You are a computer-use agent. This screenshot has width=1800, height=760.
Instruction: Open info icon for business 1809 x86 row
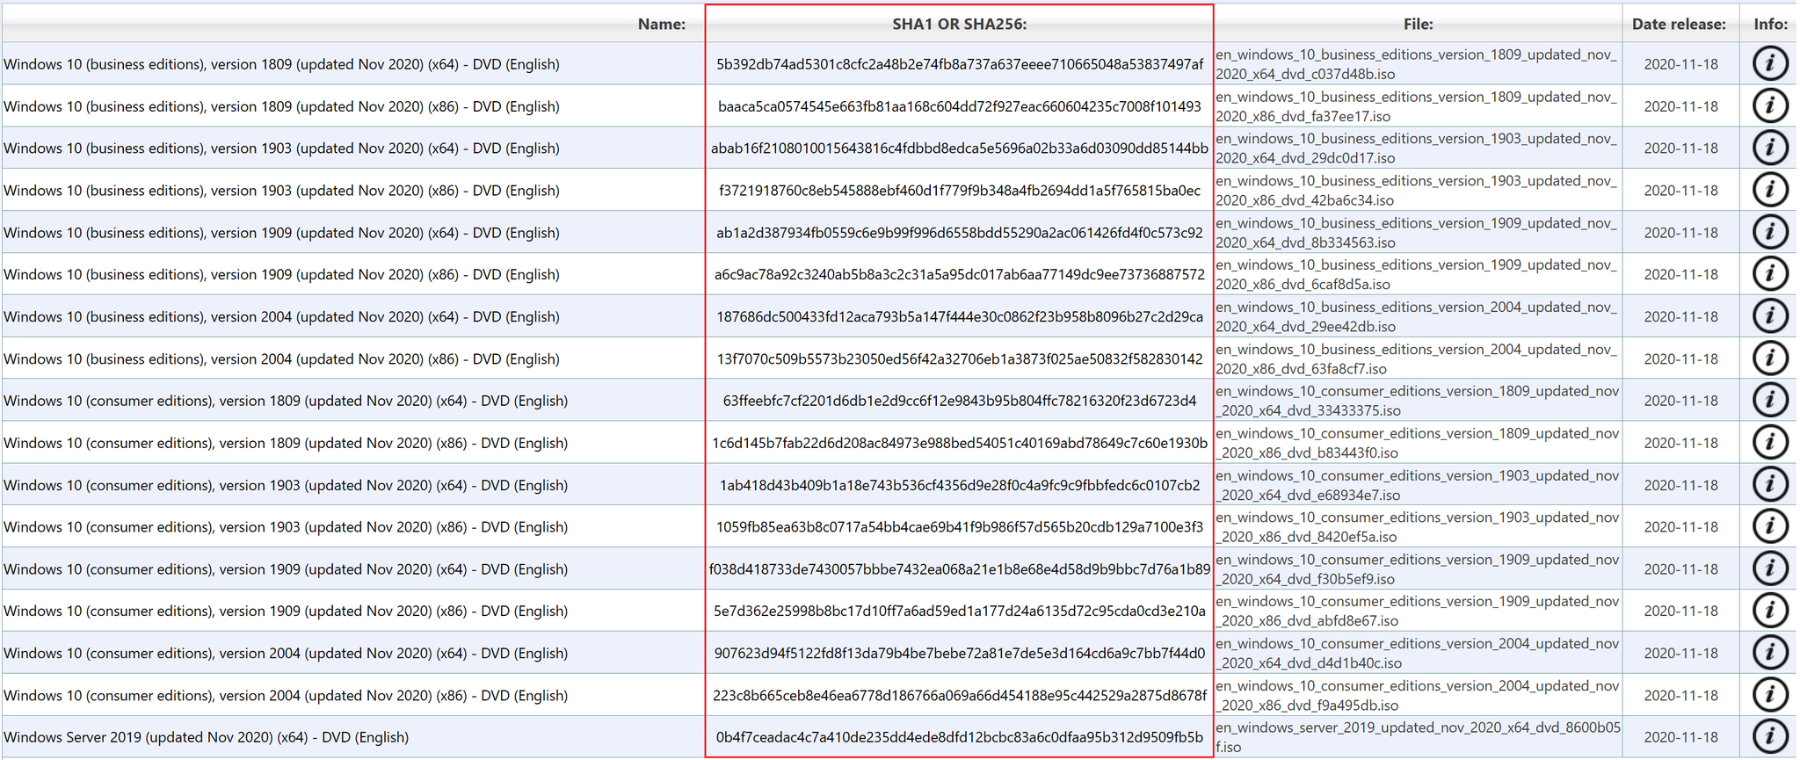click(1770, 105)
